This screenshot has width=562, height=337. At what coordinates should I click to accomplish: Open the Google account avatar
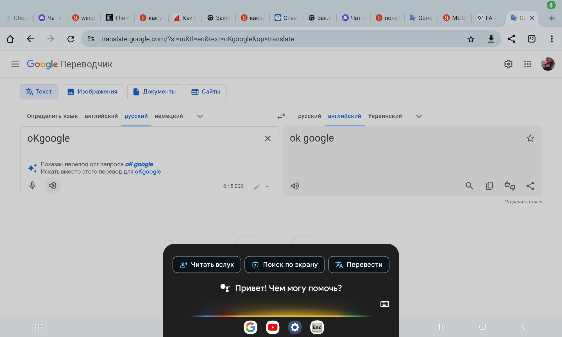pos(548,64)
